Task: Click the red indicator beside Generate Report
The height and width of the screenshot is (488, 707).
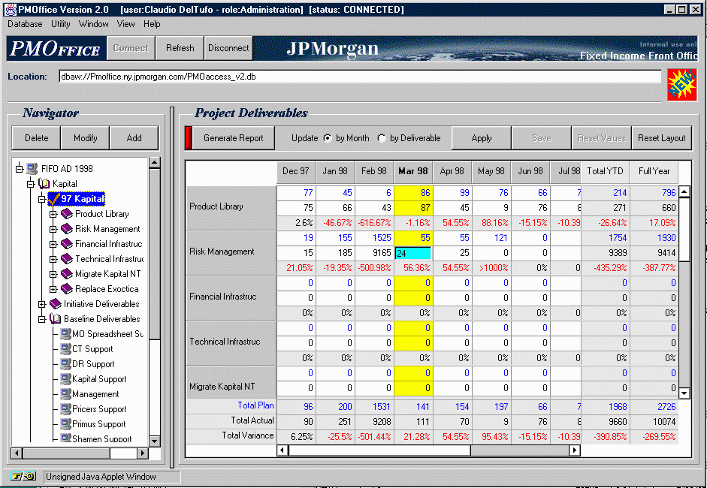Action: pyautogui.click(x=189, y=138)
